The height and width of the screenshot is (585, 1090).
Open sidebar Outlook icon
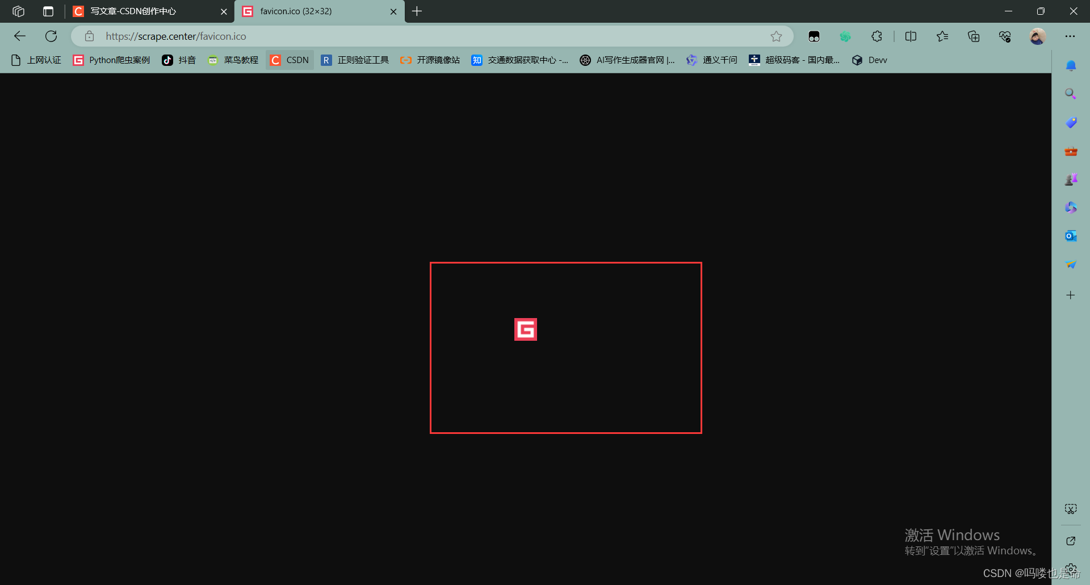[1071, 236]
